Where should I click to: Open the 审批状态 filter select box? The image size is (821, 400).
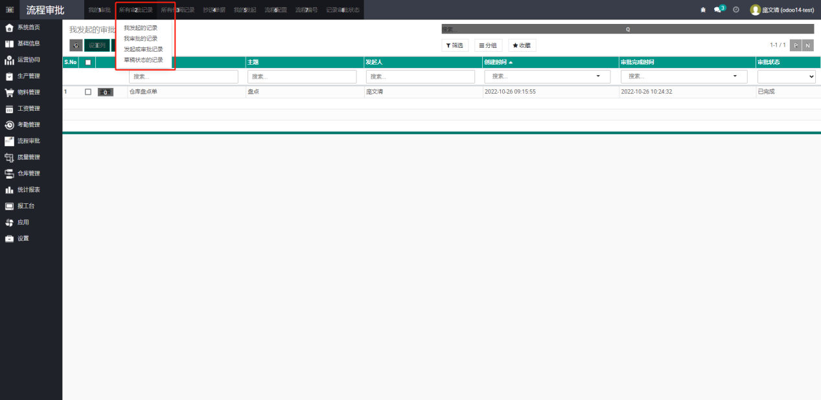tap(786, 76)
